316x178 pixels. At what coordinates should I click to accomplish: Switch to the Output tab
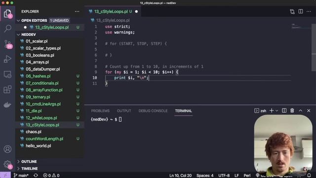click(x=124, y=111)
